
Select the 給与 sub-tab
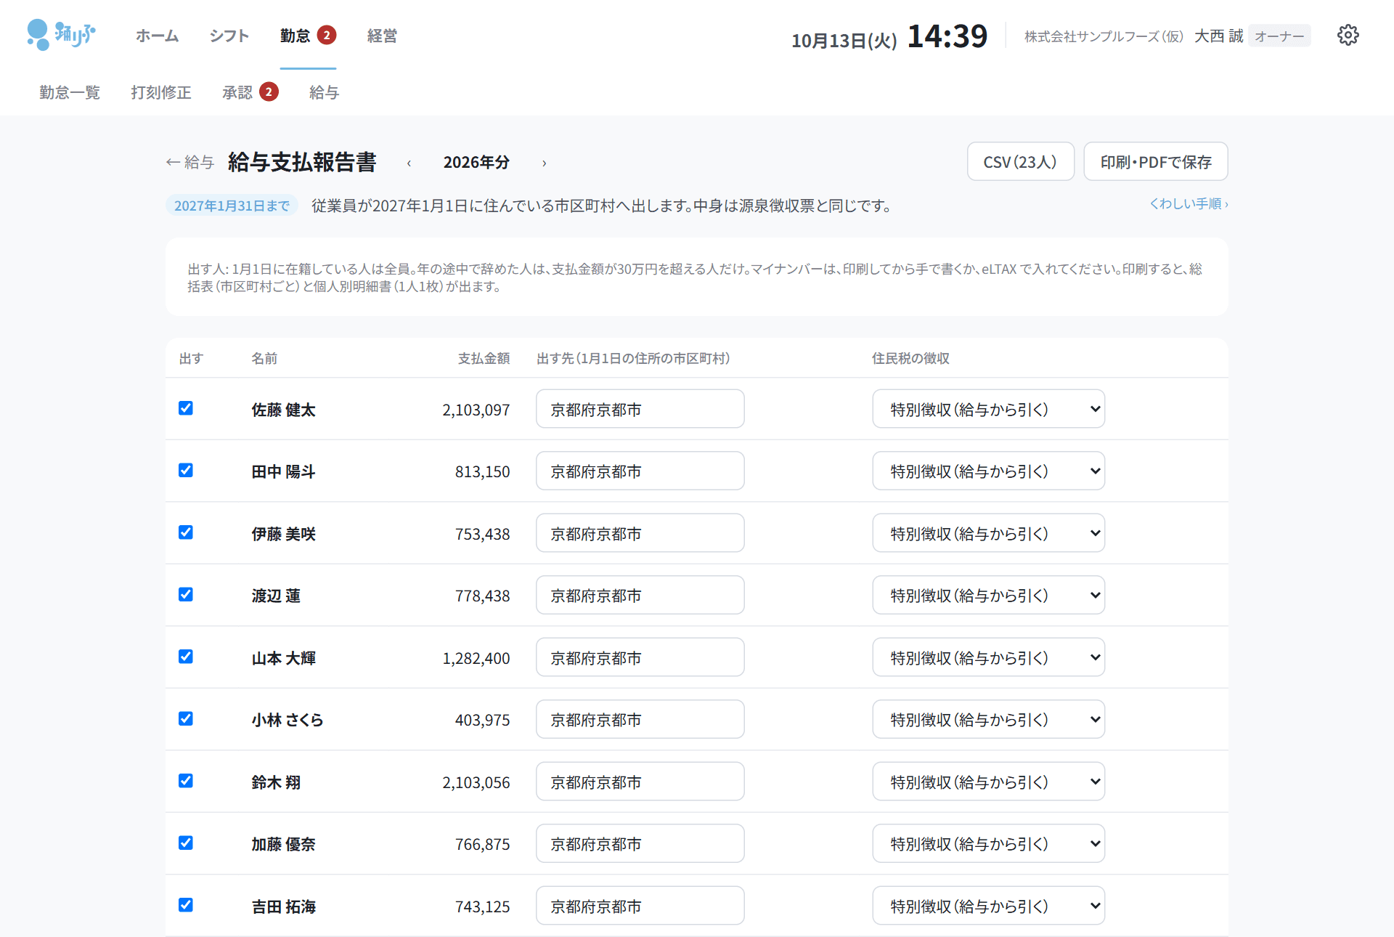point(324,92)
